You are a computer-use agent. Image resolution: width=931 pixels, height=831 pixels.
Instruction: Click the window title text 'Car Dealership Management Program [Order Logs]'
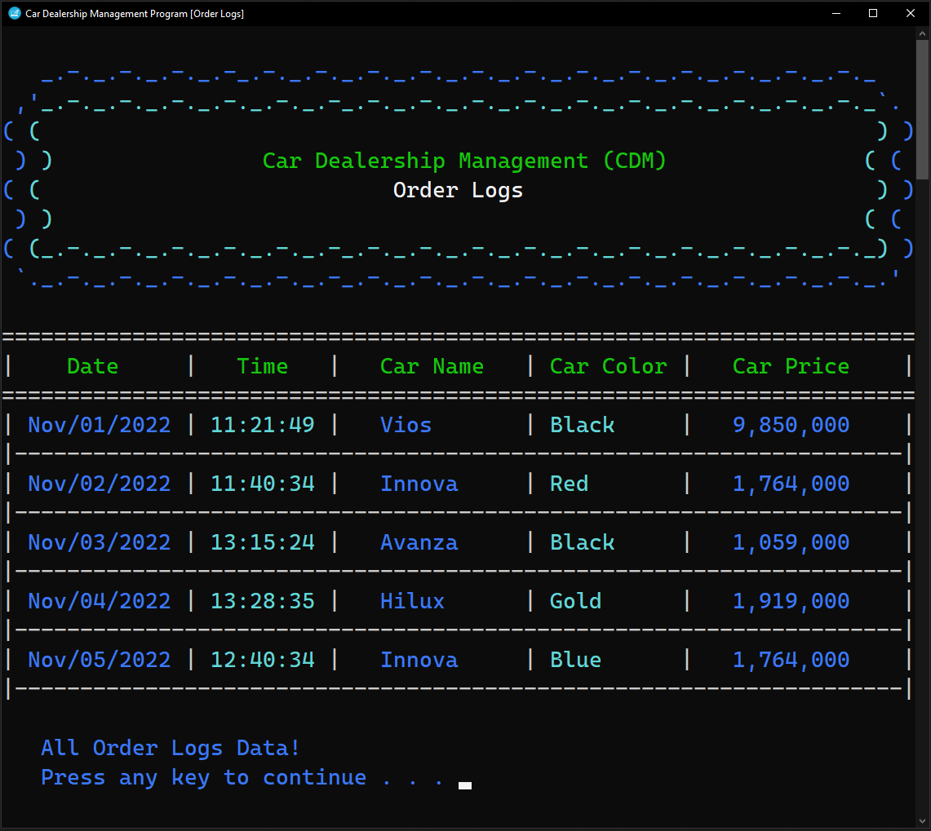coord(134,14)
